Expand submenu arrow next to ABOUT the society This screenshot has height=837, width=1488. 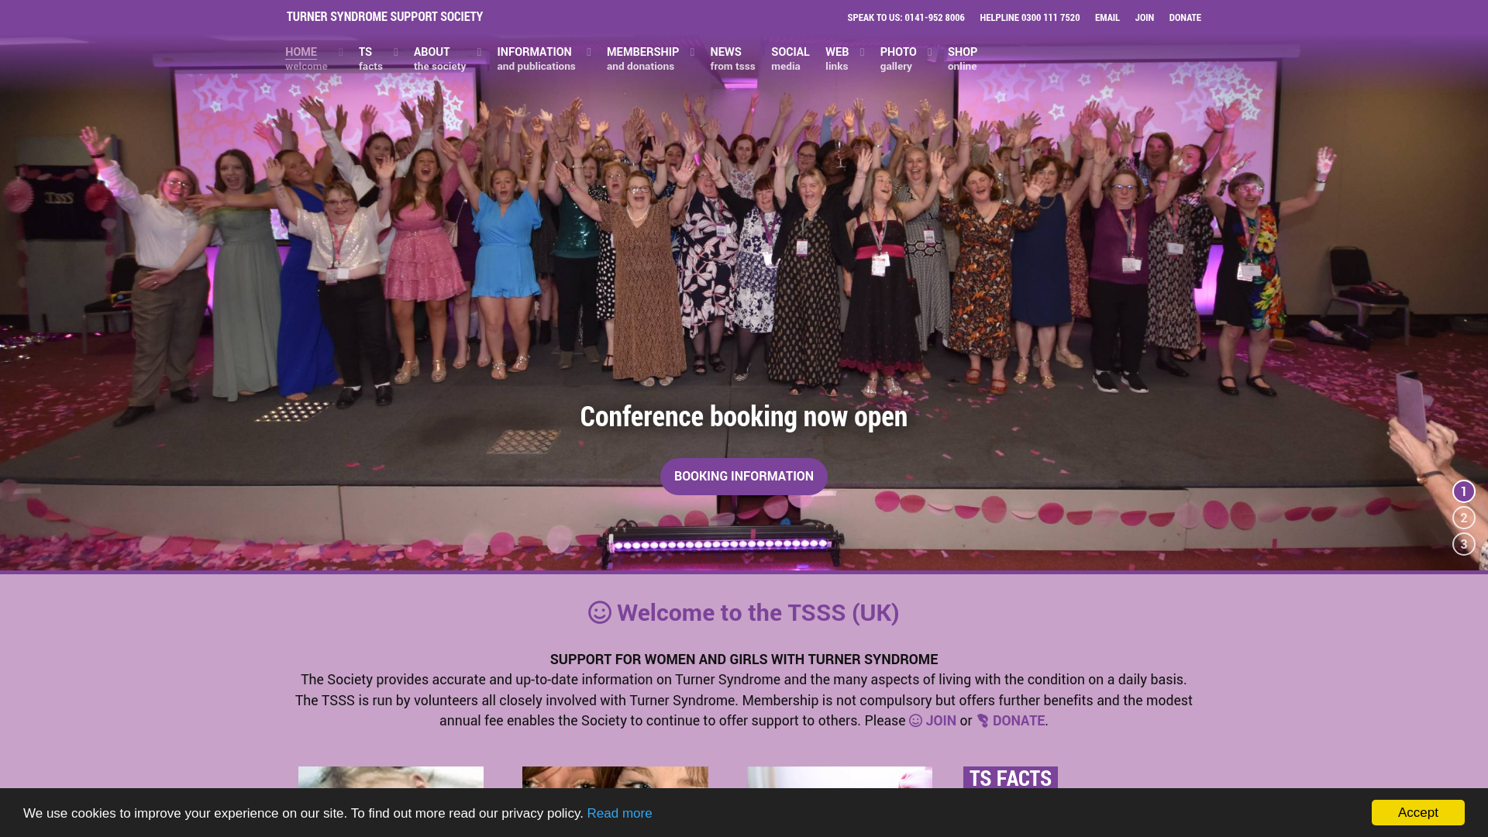pos(479,53)
